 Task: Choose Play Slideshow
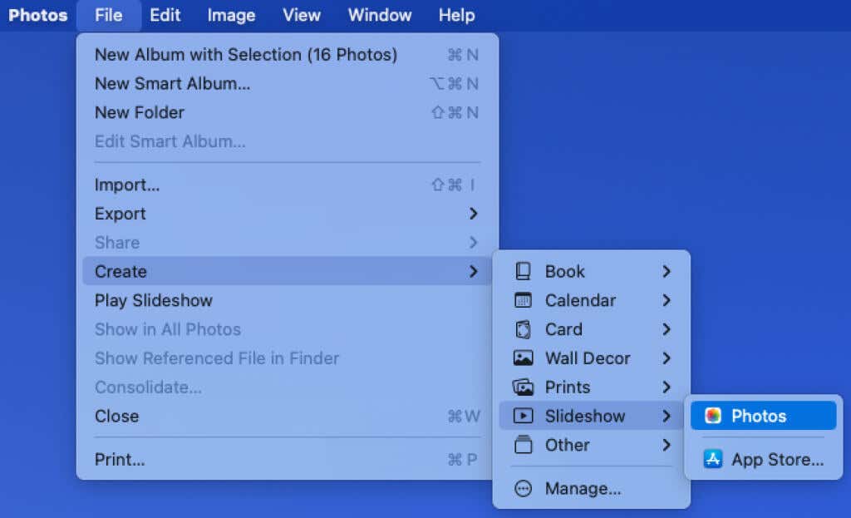pyautogui.click(x=287, y=299)
